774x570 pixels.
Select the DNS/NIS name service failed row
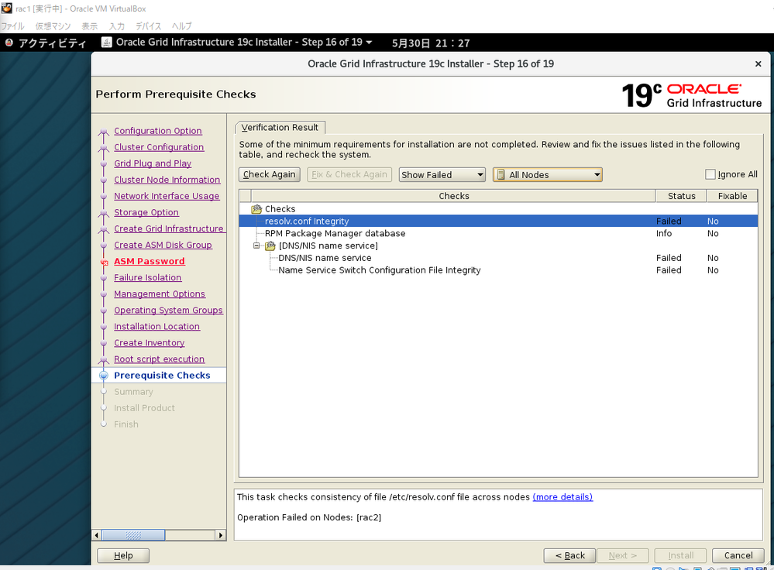pyautogui.click(x=498, y=258)
